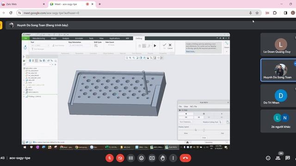The height and width of the screenshot is (166, 296).
Task: Switch to Analysis ribbon tab
Action: coord(66,38)
